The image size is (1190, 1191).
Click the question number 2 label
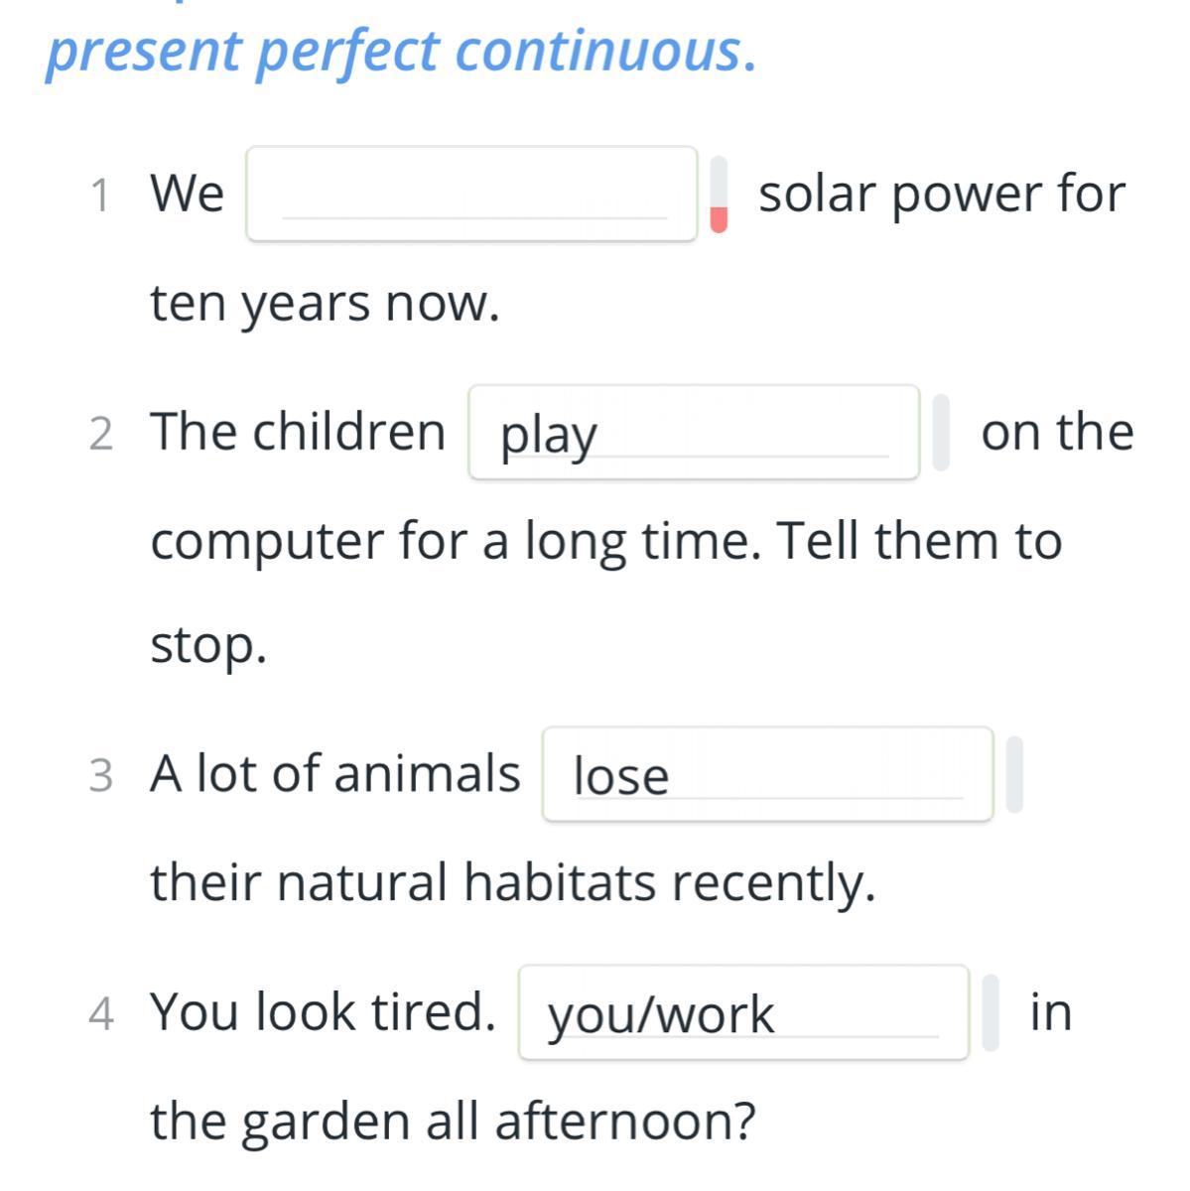pos(100,435)
